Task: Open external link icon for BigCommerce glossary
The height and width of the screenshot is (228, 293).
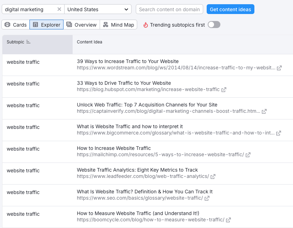Action: [279, 133]
